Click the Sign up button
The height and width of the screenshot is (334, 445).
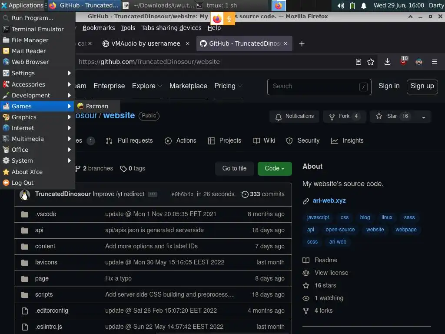click(x=422, y=87)
